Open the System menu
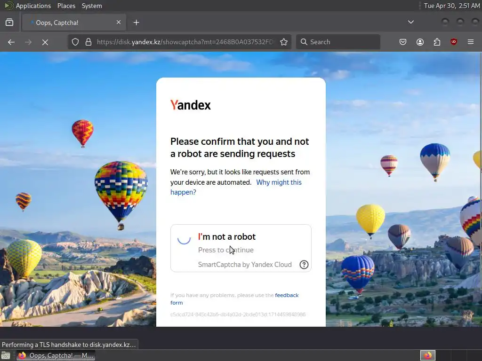This screenshot has height=361, width=482. click(92, 6)
